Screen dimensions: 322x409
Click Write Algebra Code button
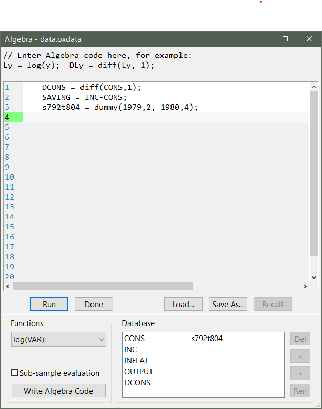(58, 391)
